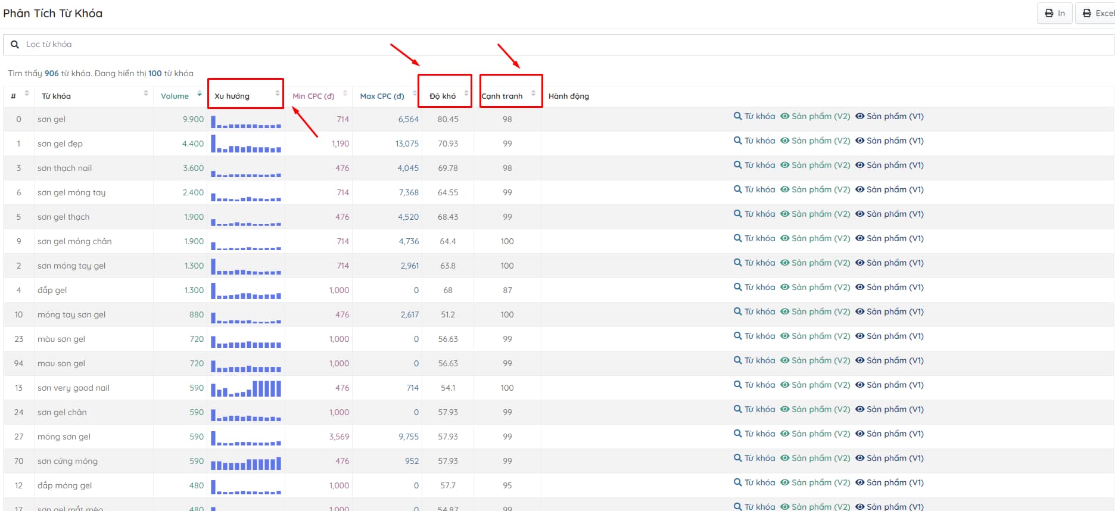Click eye icon Sản phẩm (V2) for "sơn gel đẹp"
The width and height of the screenshot is (1115, 511).
[x=785, y=141]
